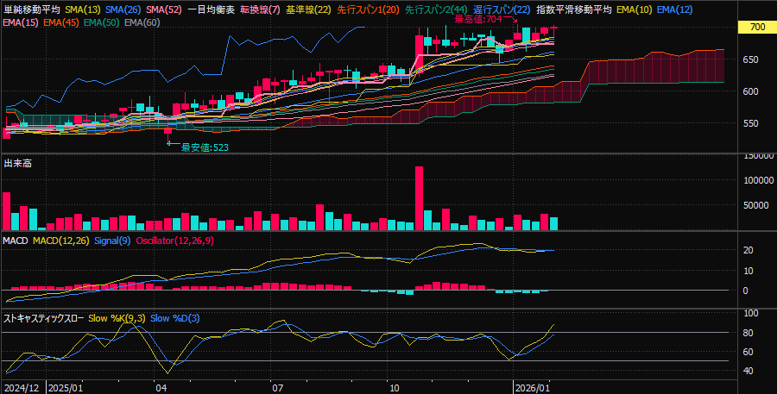The height and width of the screenshot is (394, 777).
Task: Click the Oscillator(12,26,9) label
Action: 175,240
